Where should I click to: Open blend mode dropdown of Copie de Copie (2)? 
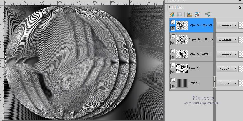point(227,25)
